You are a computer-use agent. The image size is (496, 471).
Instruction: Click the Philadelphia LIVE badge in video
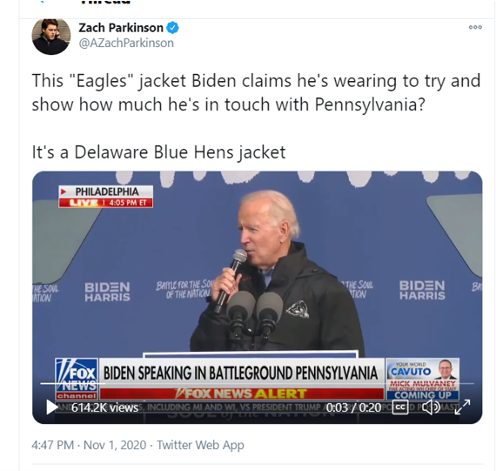pos(105,197)
